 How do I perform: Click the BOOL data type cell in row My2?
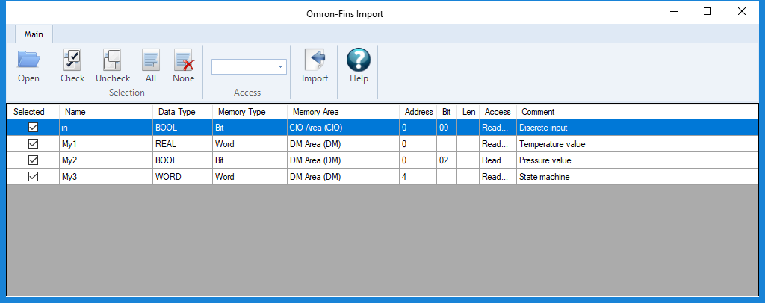(x=182, y=160)
